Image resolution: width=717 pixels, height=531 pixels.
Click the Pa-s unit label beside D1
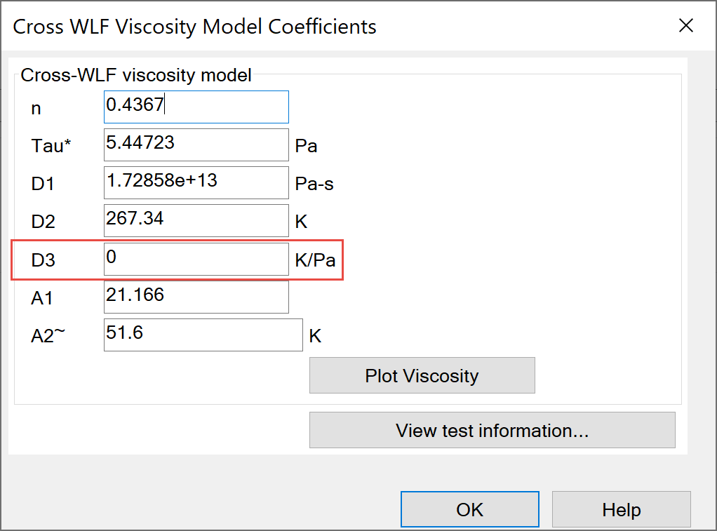(314, 184)
